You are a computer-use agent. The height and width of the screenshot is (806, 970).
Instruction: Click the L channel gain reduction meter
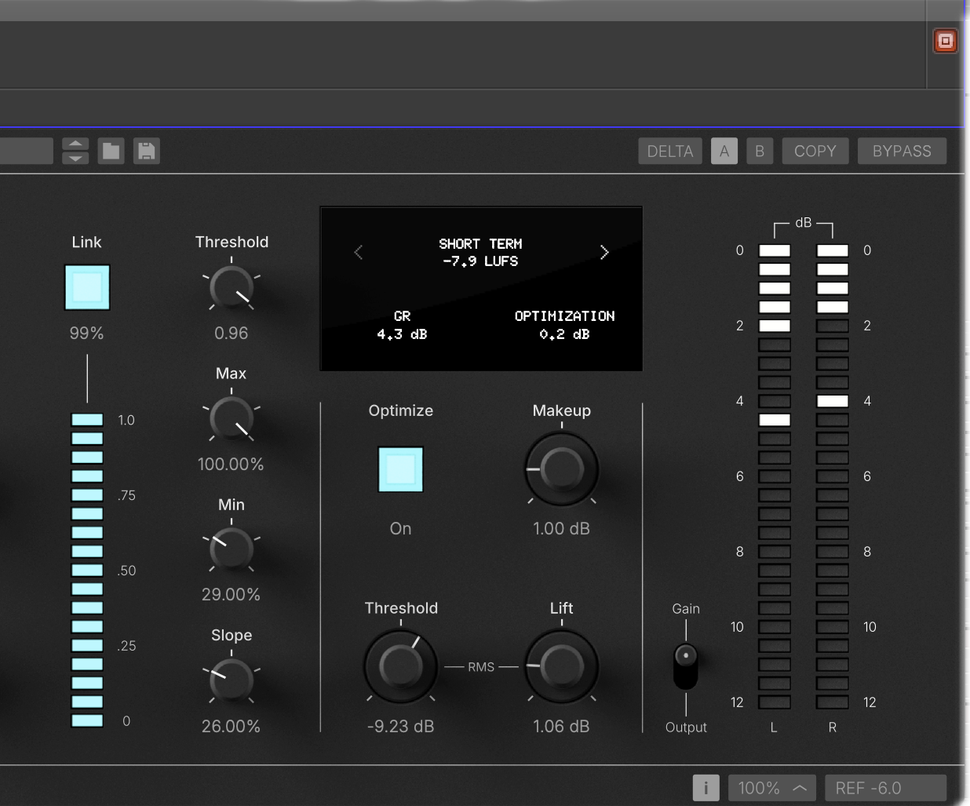point(775,476)
